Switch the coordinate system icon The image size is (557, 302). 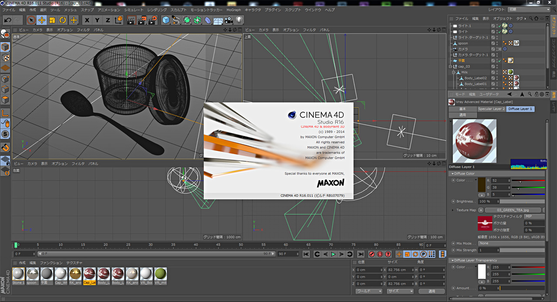pyautogui.click(x=118, y=20)
